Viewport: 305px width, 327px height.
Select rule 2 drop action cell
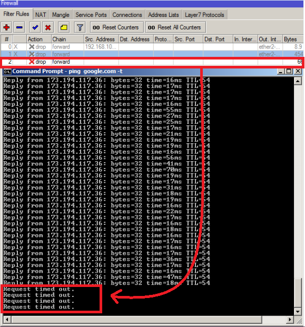pyautogui.click(x=38, y=62)
